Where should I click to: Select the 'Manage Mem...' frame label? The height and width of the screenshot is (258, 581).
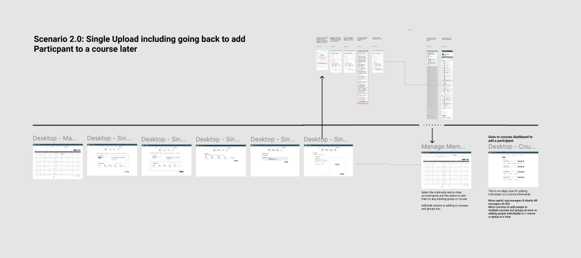(x=443, y=146)
